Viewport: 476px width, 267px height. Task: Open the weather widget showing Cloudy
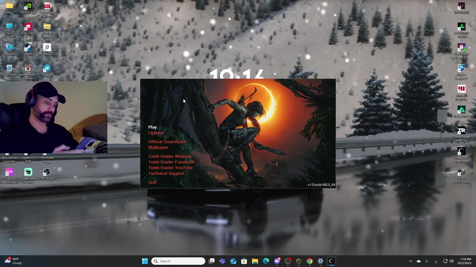coord(13,261)
